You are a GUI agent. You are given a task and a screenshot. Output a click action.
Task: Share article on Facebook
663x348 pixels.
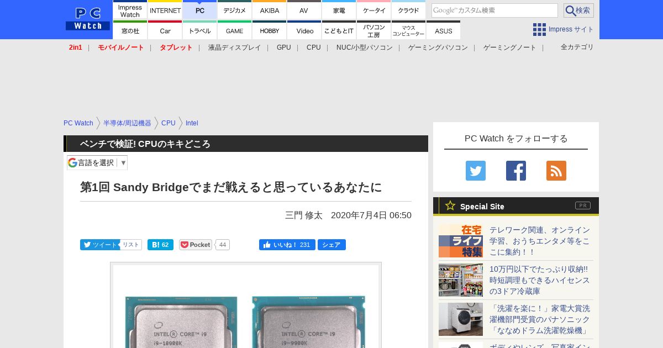pos(331,245)
